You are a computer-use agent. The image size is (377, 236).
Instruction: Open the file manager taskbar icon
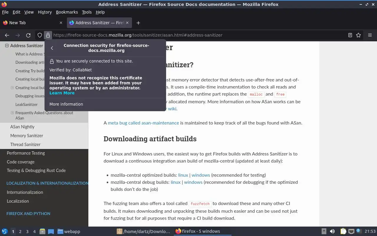[42, 231]
